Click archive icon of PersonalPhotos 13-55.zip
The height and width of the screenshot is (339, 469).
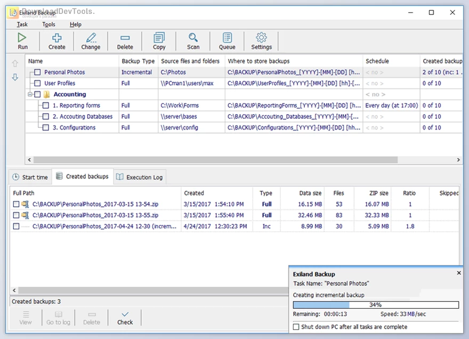pos(26,215)
